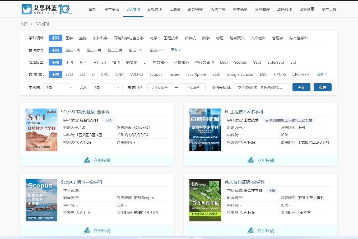Open 英文普刊征稿 cover thumbnail
358x239 pixels.
205,200
